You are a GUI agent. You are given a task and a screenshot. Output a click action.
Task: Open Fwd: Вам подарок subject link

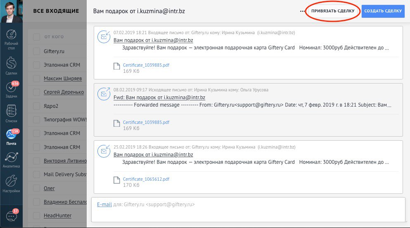click(x=159, y=98)
